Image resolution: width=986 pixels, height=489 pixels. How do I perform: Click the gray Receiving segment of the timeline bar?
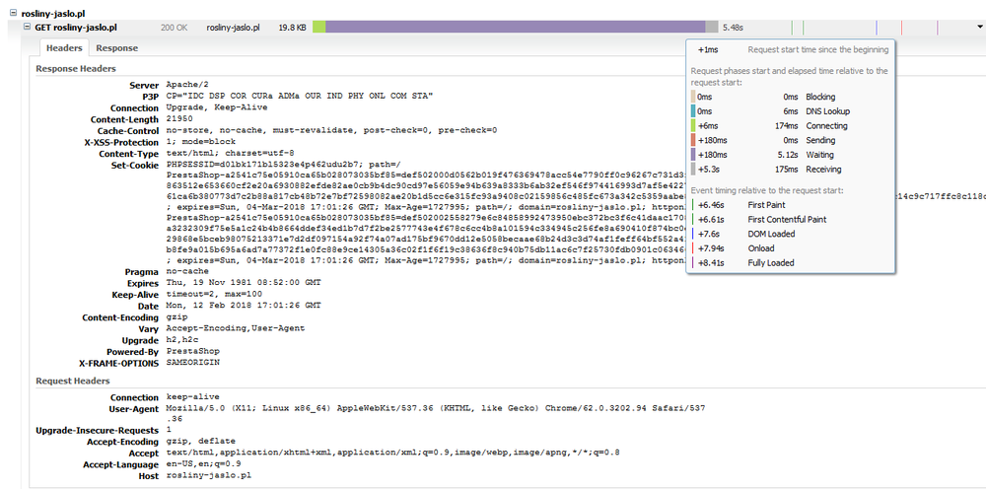[x=711, y=27]
